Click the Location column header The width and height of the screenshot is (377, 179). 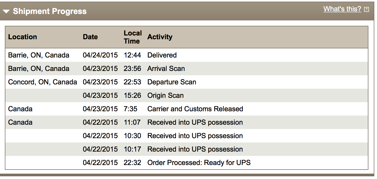click(23, 37)
